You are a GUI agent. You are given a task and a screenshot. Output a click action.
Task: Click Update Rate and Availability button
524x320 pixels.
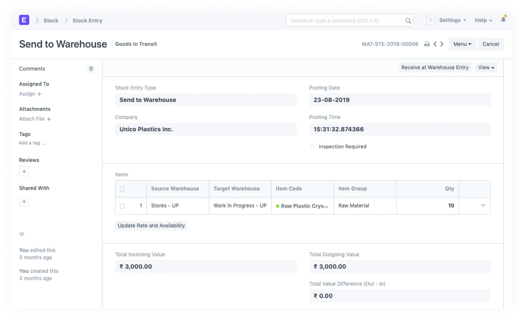pyautogui.click(x=151, y=225)
